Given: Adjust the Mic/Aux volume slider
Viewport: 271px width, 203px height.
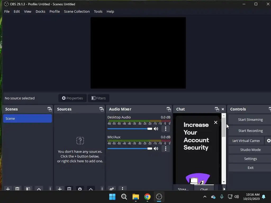Looking at the screenshot, I should coord(130,149).
